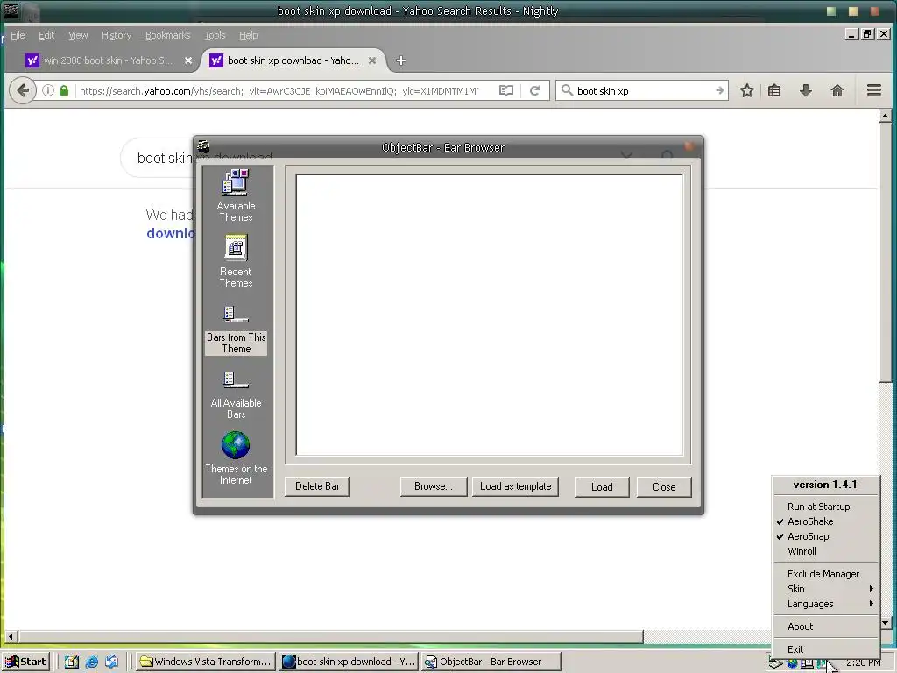This screenshot has width=897, height=673.
Task: Open Recent Themes in ObjectBar sidebar
Action: (x=236, y=261)
